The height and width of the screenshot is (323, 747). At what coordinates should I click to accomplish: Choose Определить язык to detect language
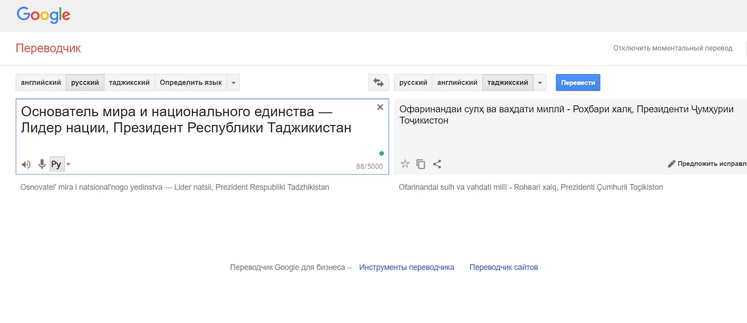(191, 83)
